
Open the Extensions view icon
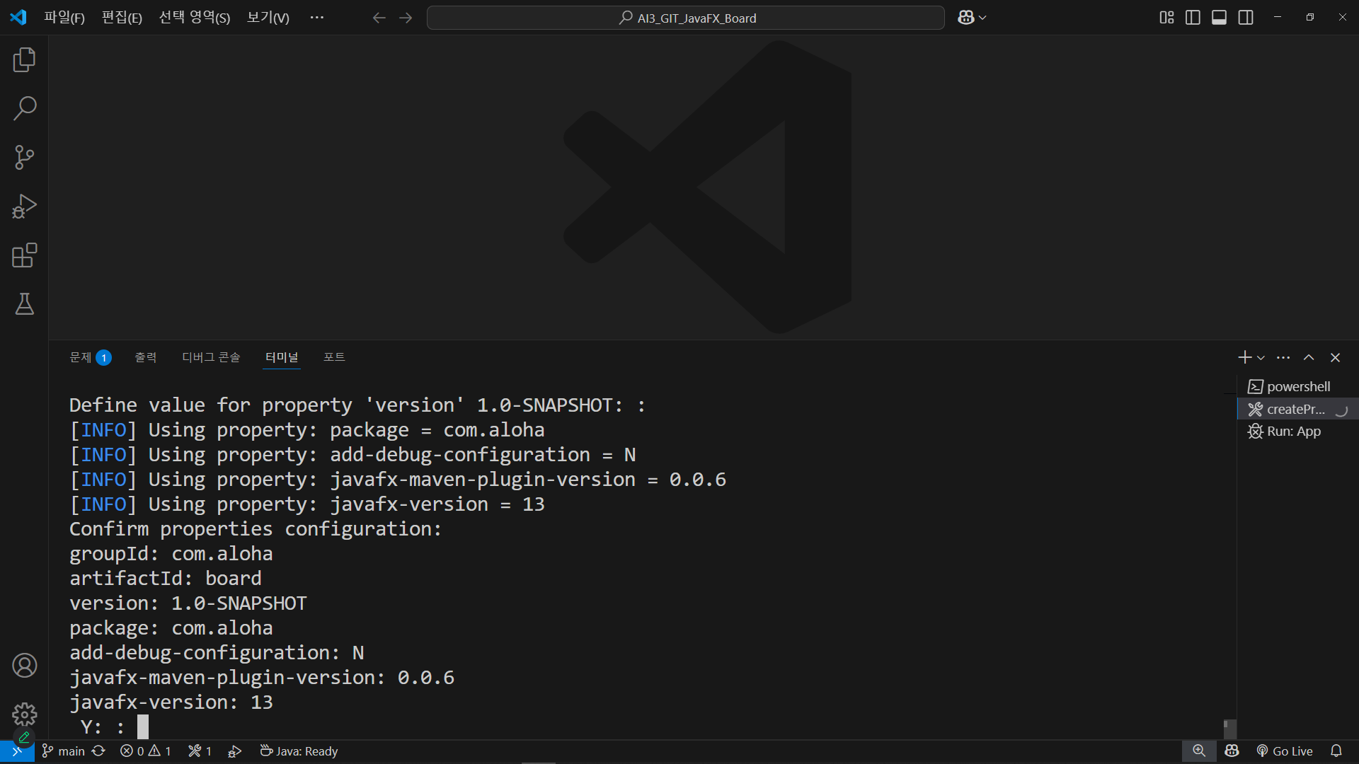24,255
